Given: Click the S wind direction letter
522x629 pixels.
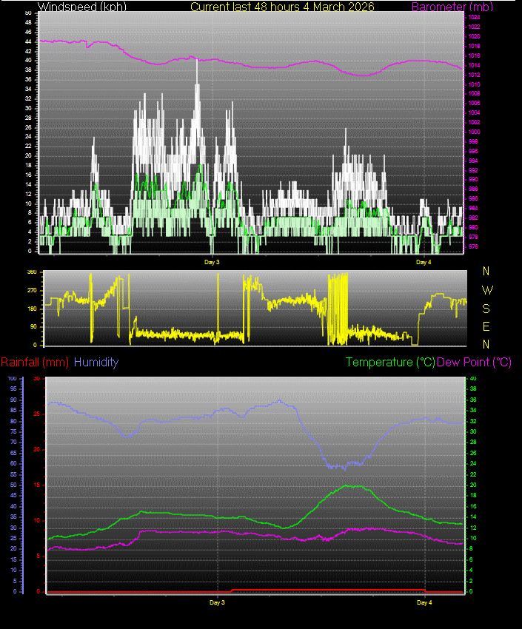Looking at the screenshot, I should pos(486,309).
